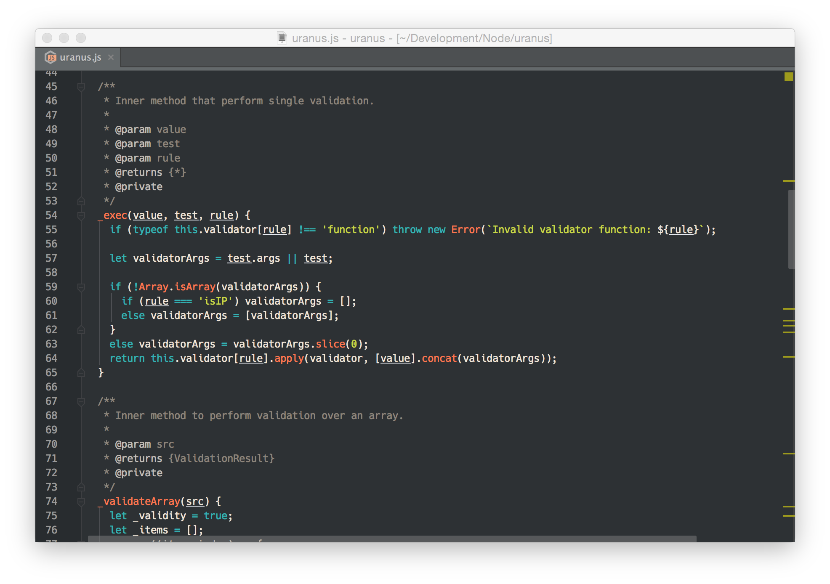Click the vertical scrollbar thumb
Screen dimensions: 830x584
[x=791, y=229]
